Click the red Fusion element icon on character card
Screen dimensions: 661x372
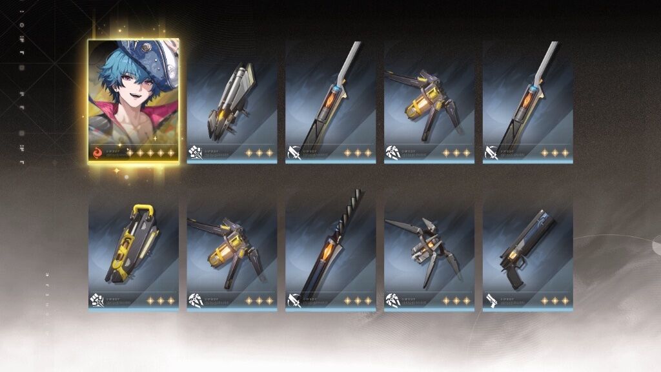coord(98,152)
